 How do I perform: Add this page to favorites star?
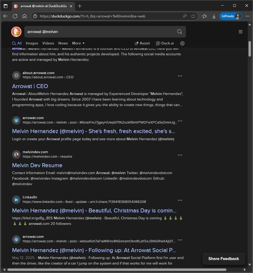coord(193,16)
